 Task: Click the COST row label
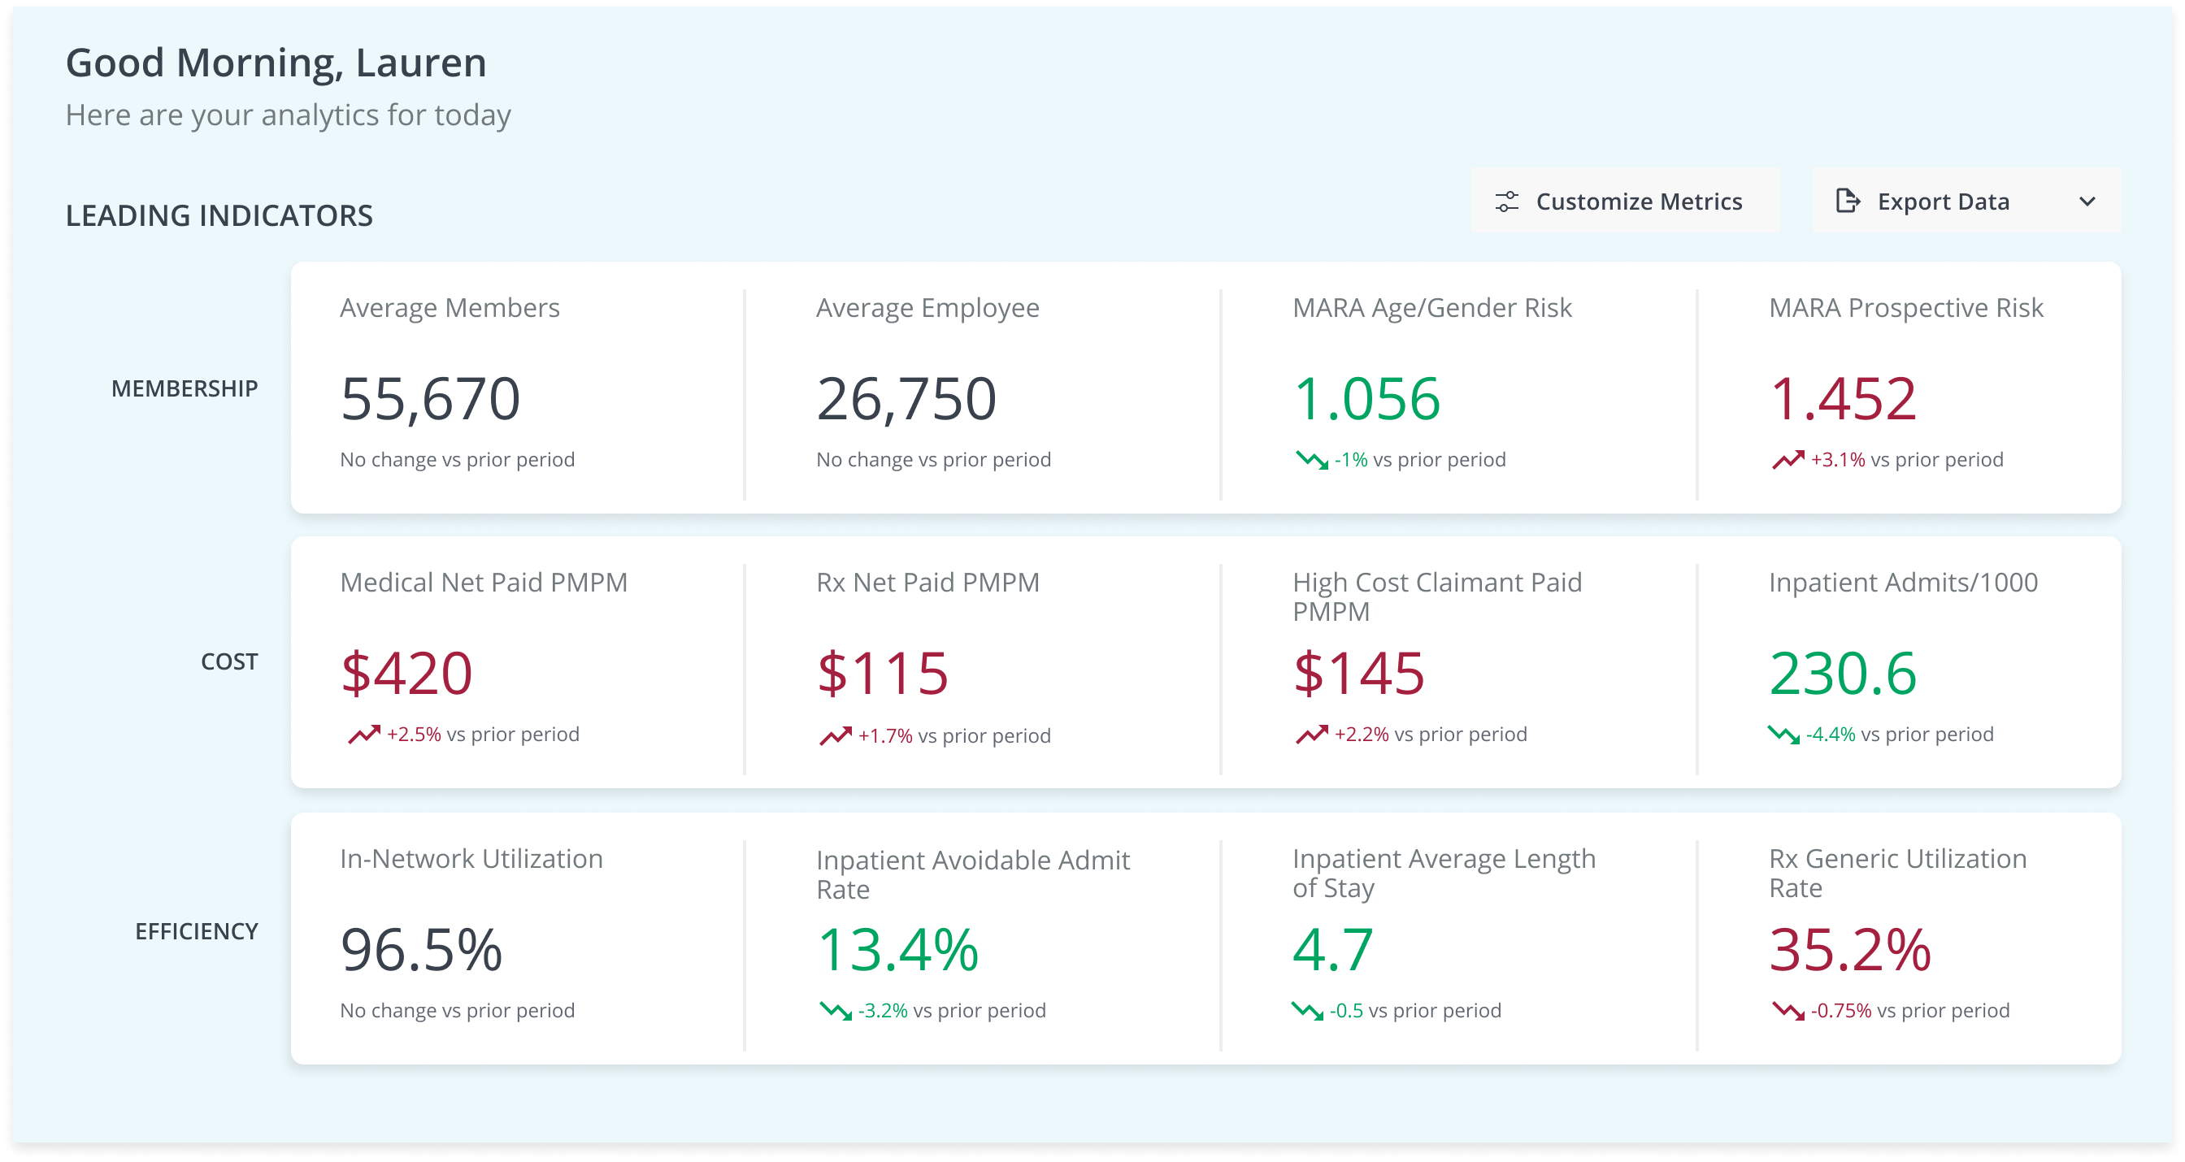229,661
